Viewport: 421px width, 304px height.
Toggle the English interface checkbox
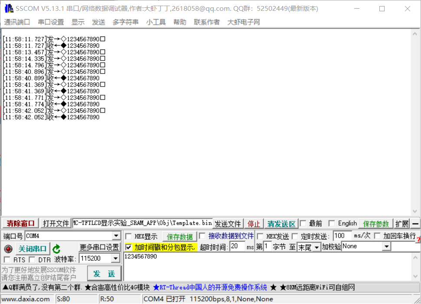332,223
